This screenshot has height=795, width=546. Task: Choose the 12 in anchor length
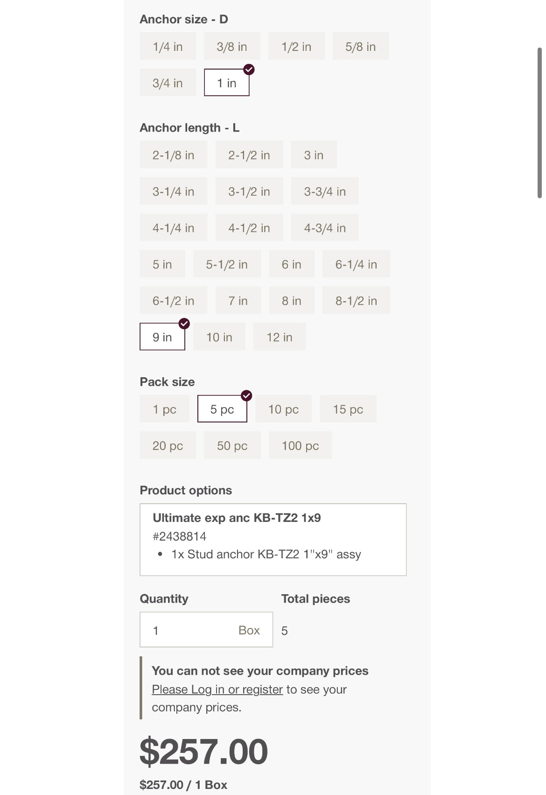(280, 337)
